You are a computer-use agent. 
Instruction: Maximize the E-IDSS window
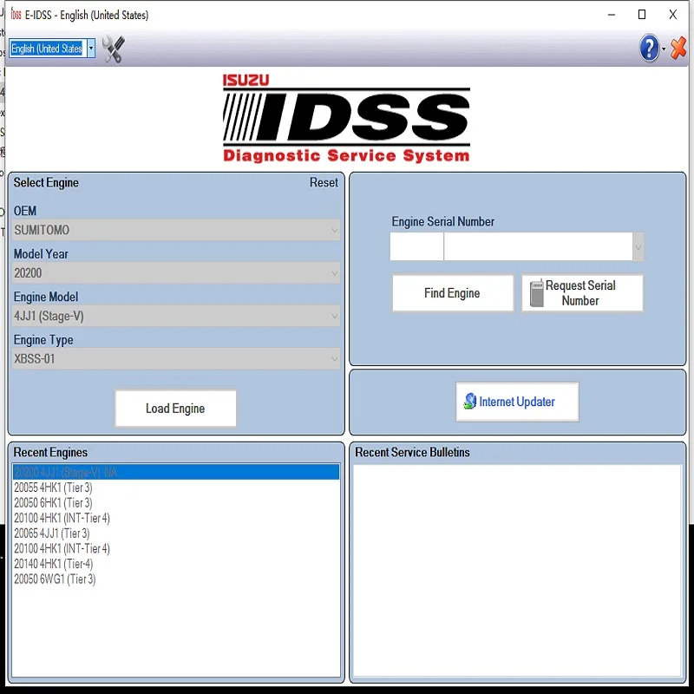(642, 15)
